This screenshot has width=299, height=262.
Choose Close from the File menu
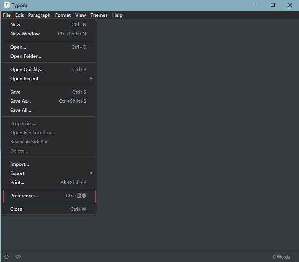(48, 209)
